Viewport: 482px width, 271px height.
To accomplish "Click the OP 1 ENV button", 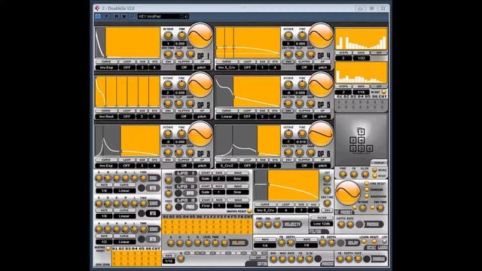I will (x=168, y=62).
